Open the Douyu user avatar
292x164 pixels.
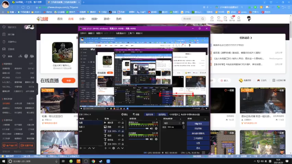(x=249, y=19)
